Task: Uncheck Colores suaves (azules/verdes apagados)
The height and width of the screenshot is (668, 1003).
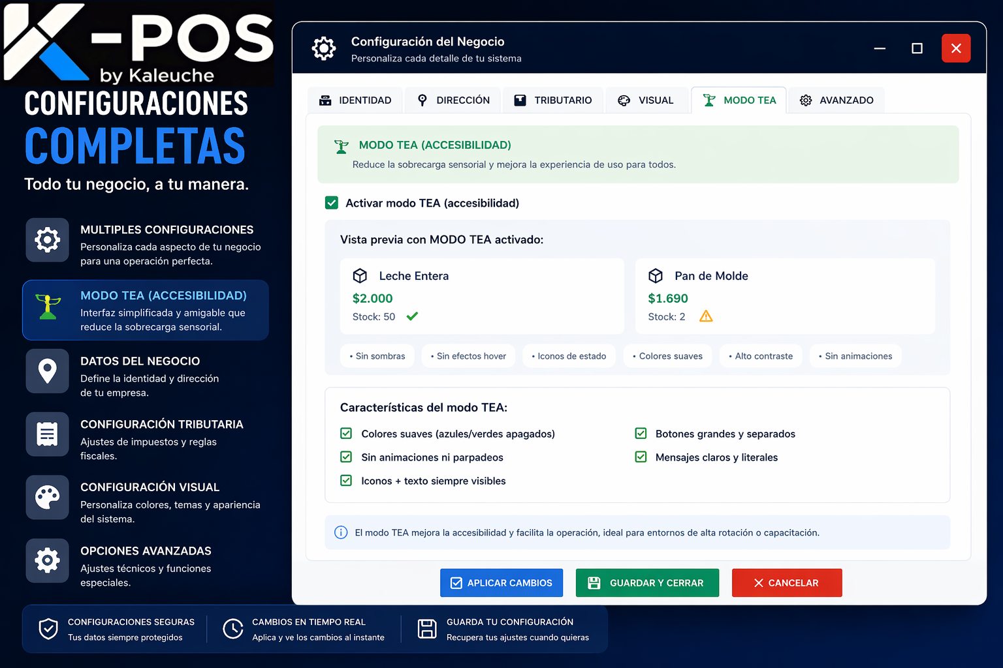Action: point(346,434)
